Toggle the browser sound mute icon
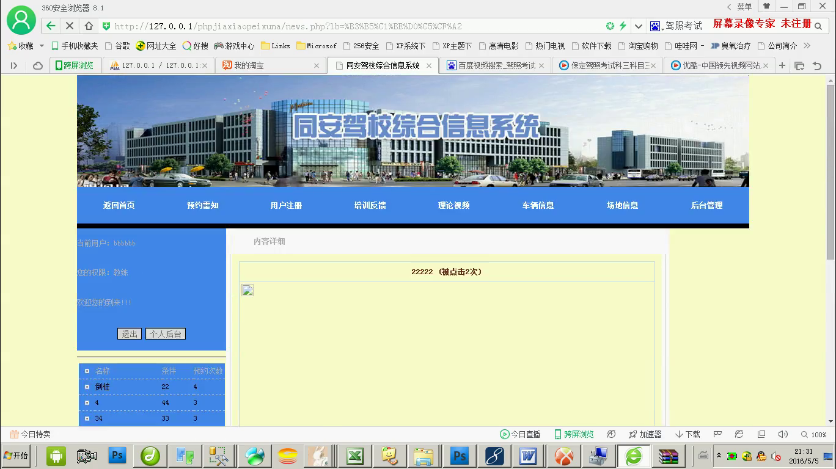 pyautogui.click(x=783, y=434)
